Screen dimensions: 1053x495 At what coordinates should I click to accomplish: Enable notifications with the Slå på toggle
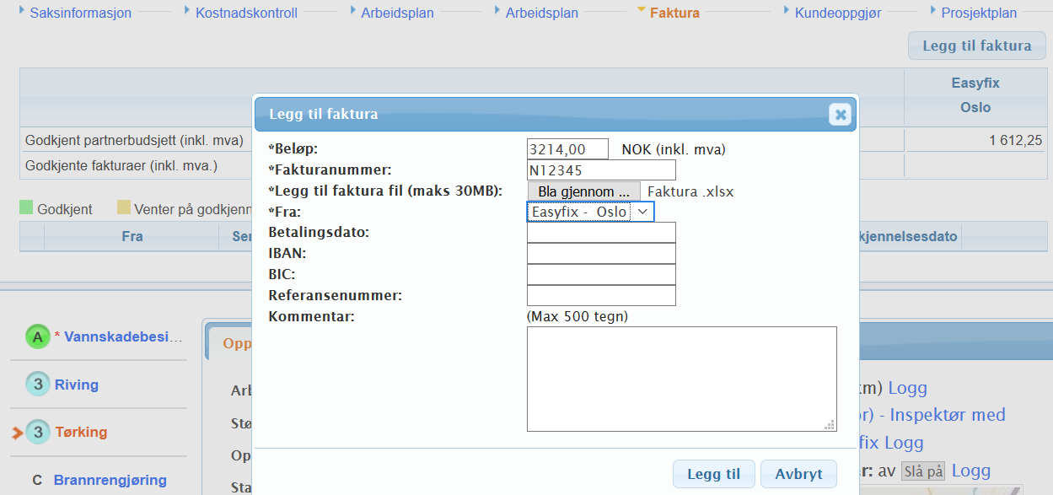tap(922, 471)
